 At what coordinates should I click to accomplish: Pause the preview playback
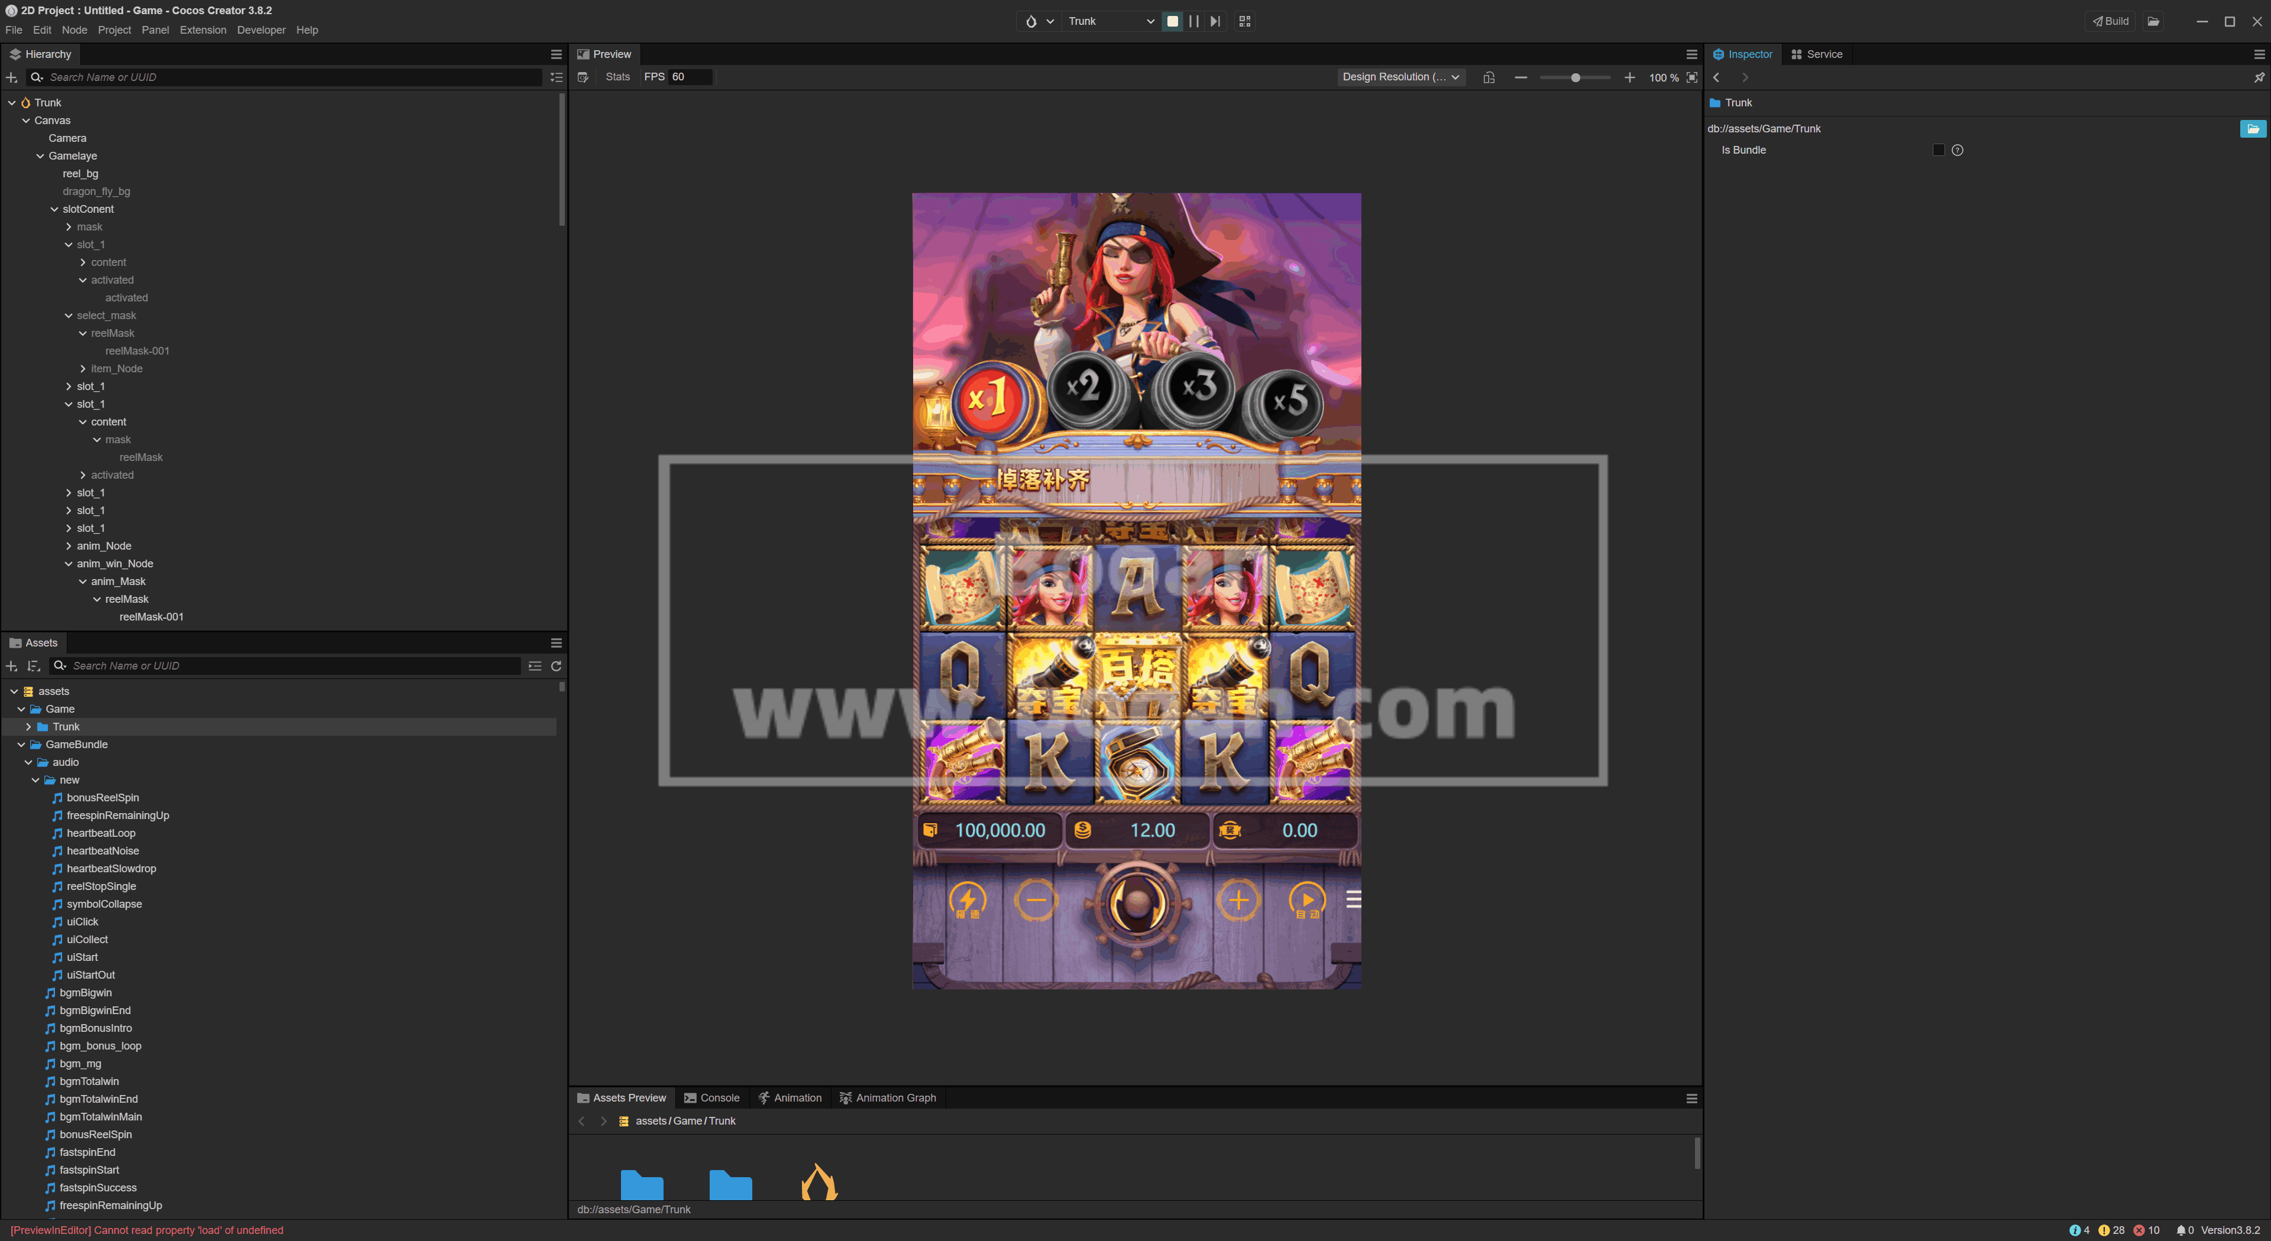point(1193,21)
